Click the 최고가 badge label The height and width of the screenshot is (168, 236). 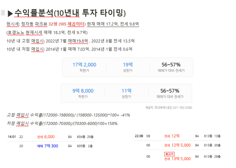pyautogui.click(x=169, y=154)
